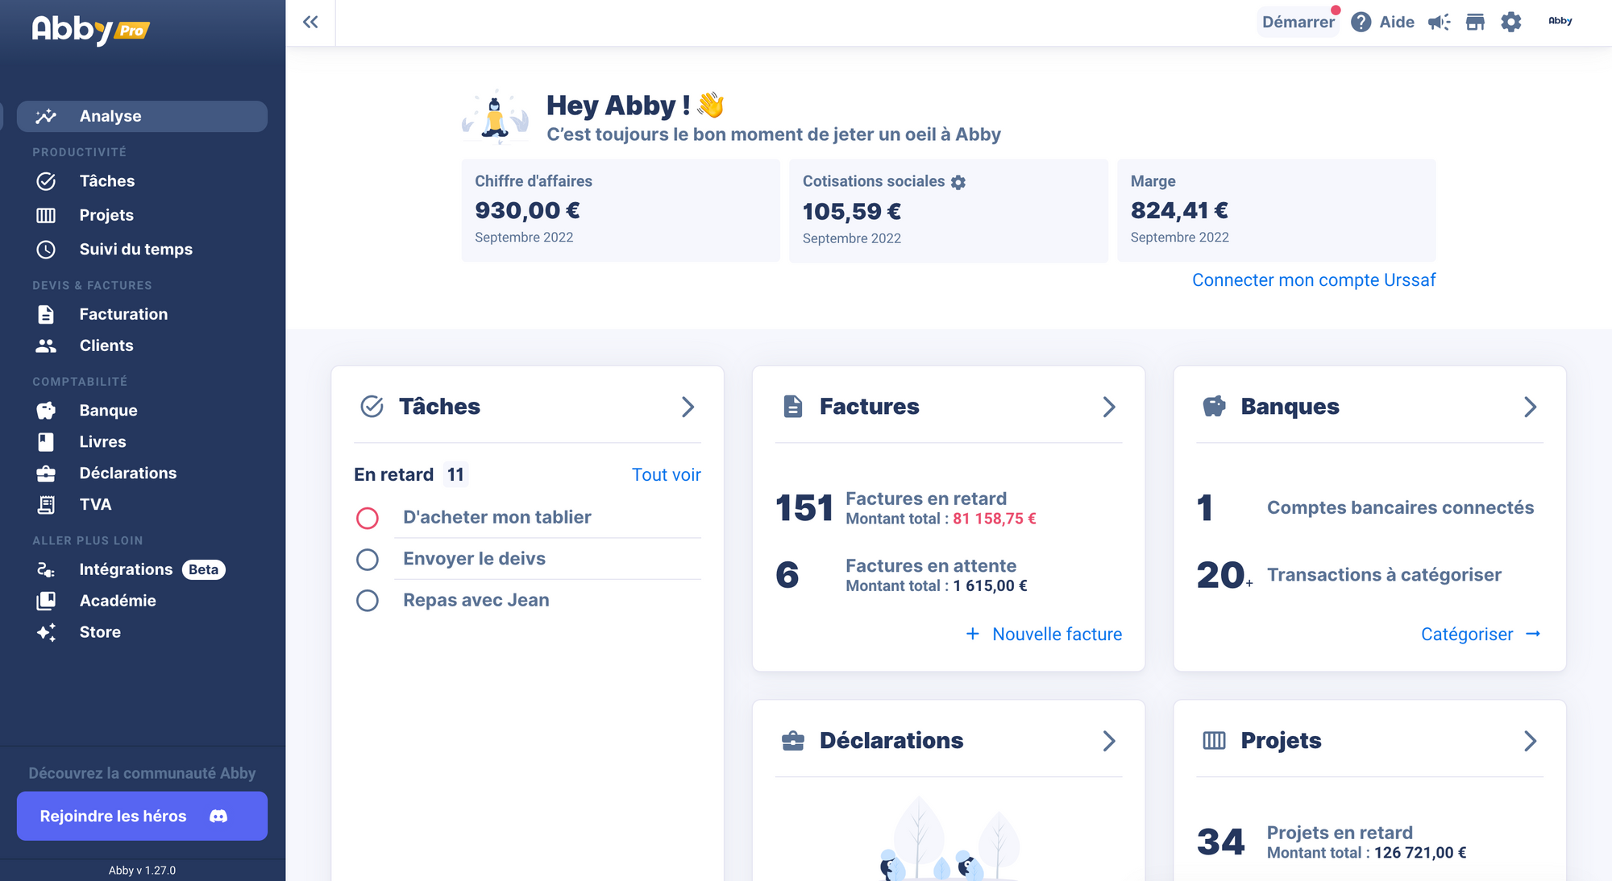This screenshot has width=1612, height=881.
Task: Click the briefcase icon on the Déclarations card
Action: point(794,740)
